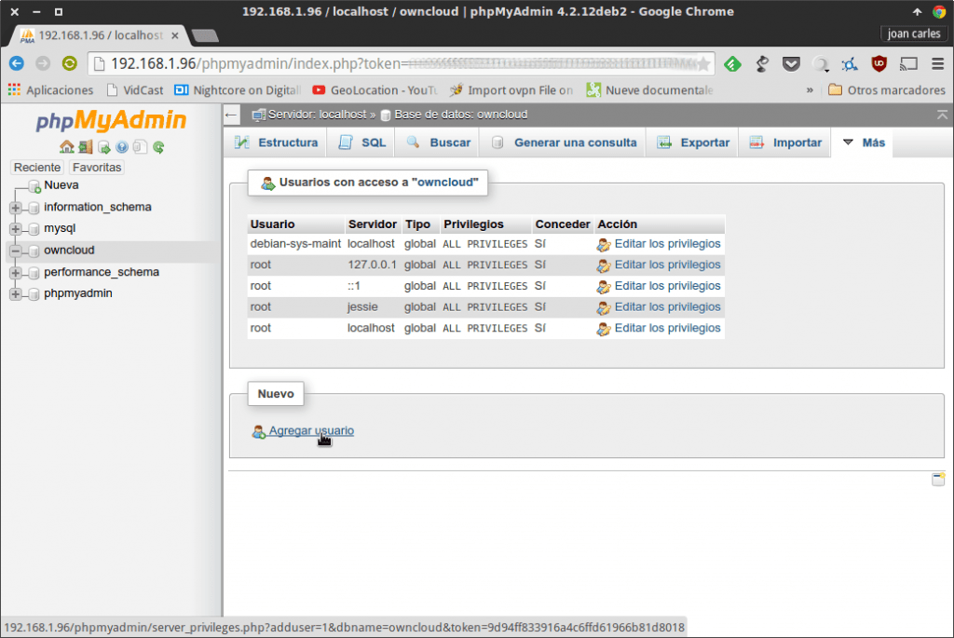Switch to the Favoritas tab

tap(96, 167)
